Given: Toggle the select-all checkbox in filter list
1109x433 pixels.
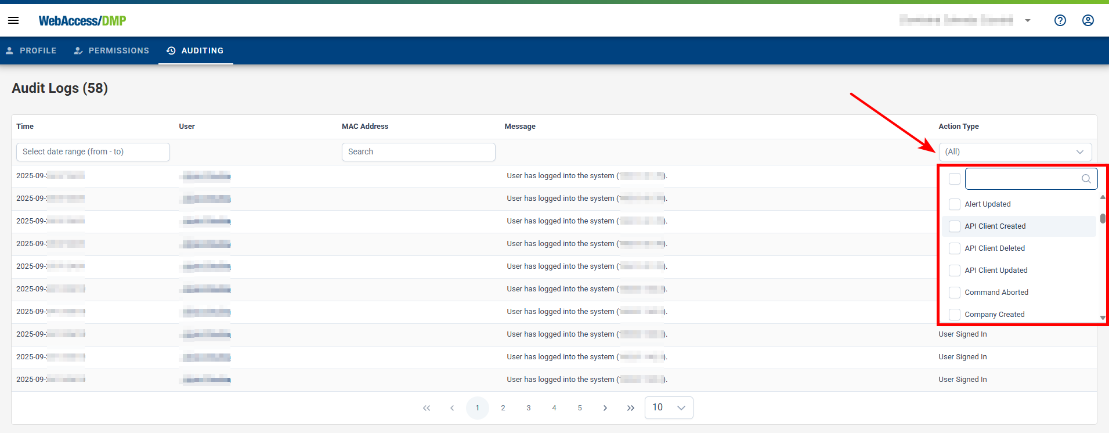Looking at the screenshot, I should click(954, 179).
